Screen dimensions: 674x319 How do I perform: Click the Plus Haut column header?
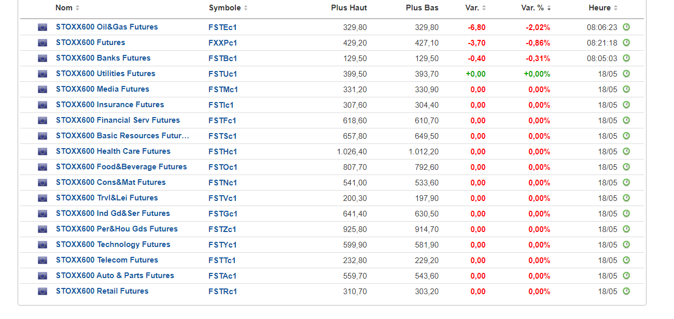(x=349, y=8)
